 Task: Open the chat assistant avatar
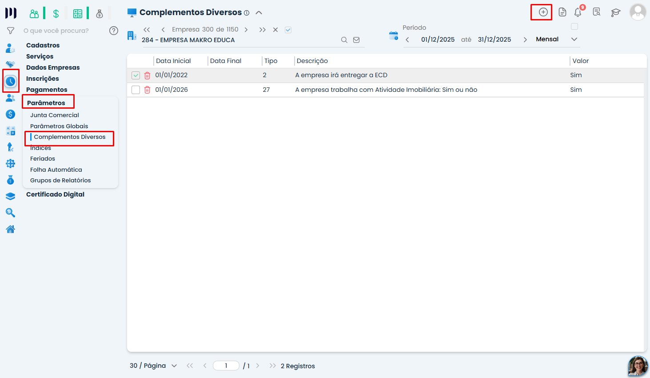point(638,366)
